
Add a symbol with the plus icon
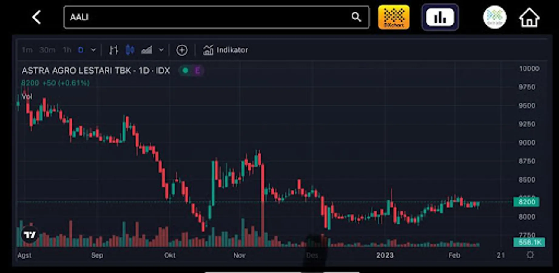coord(182,50)
